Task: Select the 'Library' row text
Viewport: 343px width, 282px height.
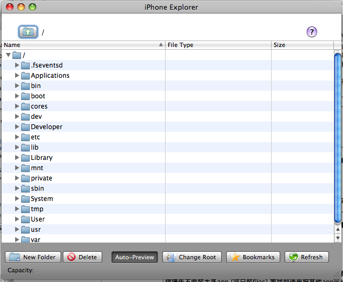Action: pyautogui.click(x=42, y=158)
